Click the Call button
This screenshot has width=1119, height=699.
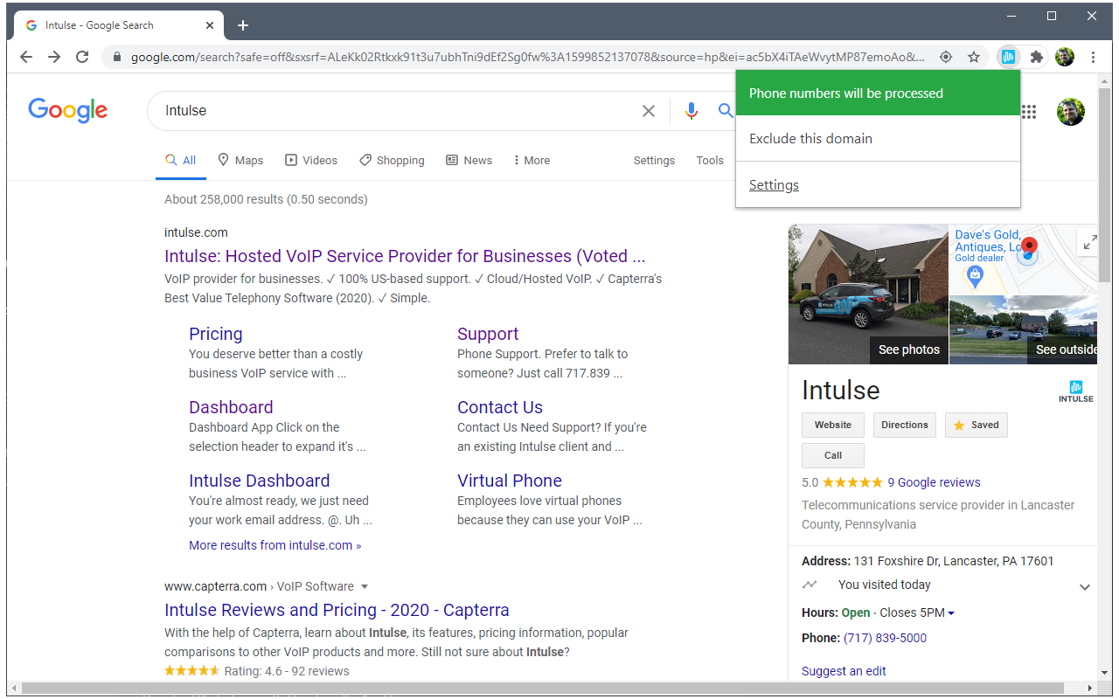[833, 455]
